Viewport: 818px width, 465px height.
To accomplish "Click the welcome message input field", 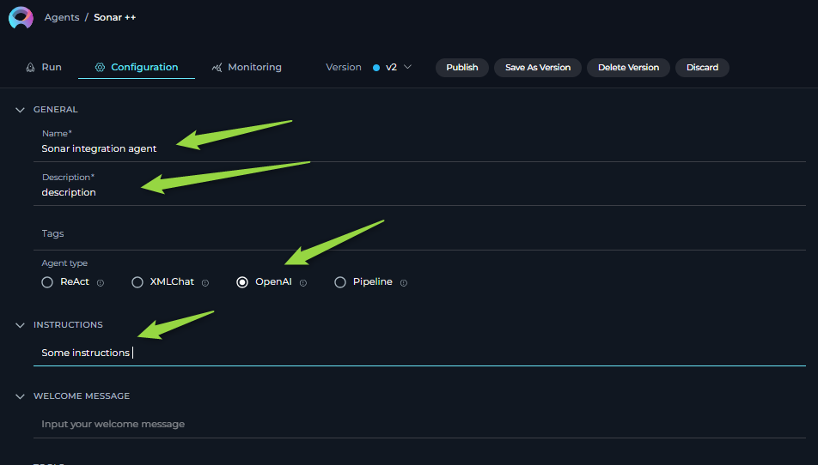I will click(x=419, y=424).
